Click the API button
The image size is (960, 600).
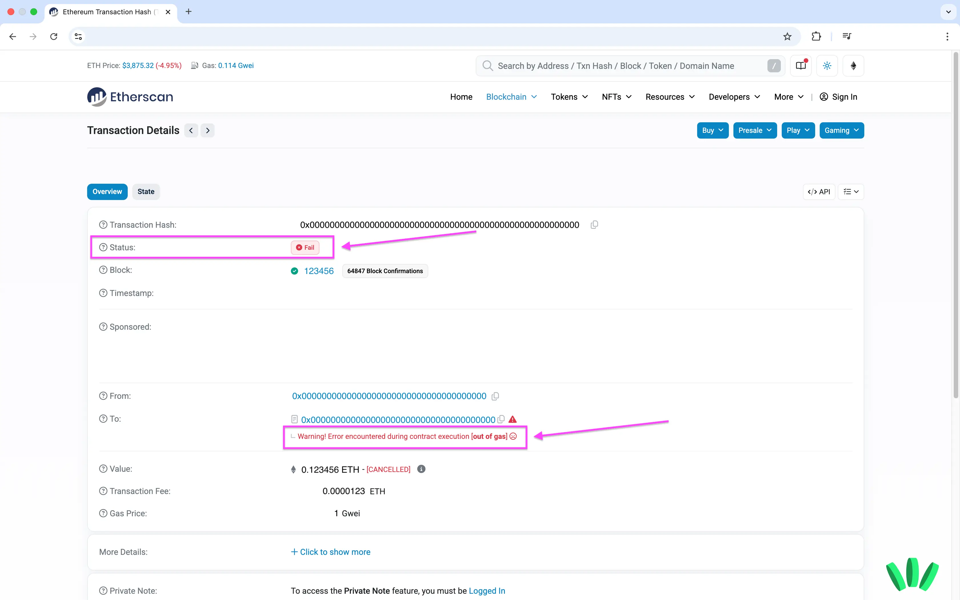pos(819,192)
